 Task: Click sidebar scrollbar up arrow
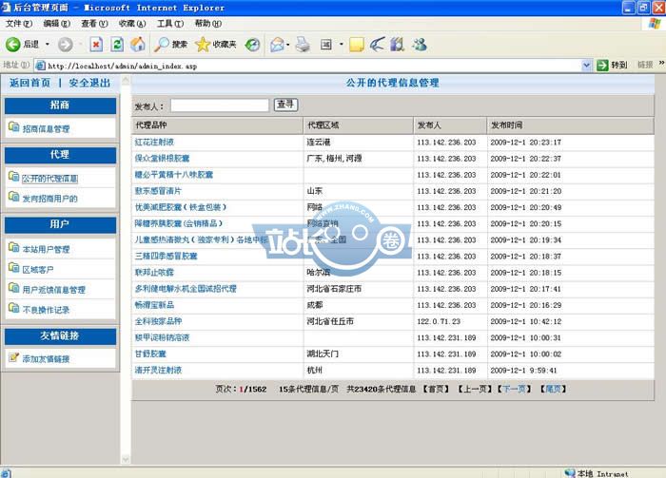tap(126, 80)
